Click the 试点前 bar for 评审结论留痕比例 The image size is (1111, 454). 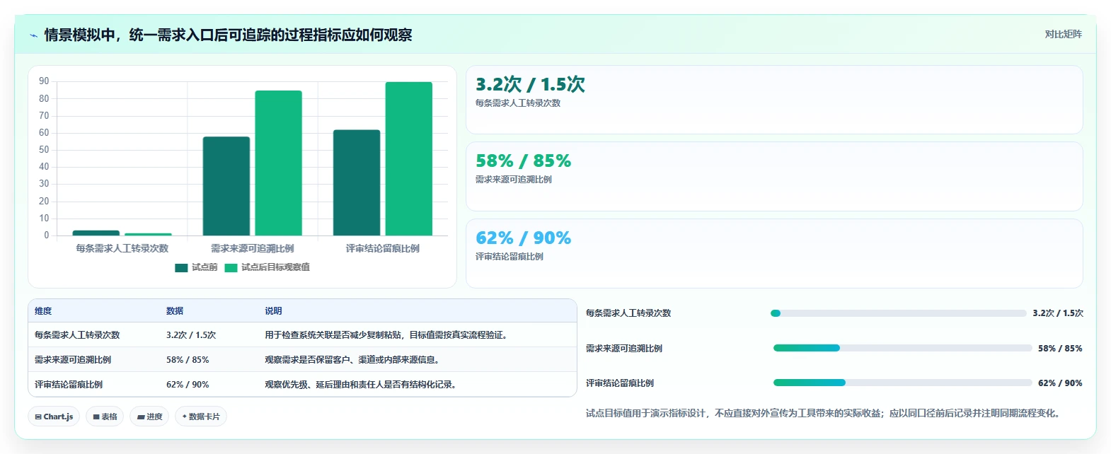[357, 182]
